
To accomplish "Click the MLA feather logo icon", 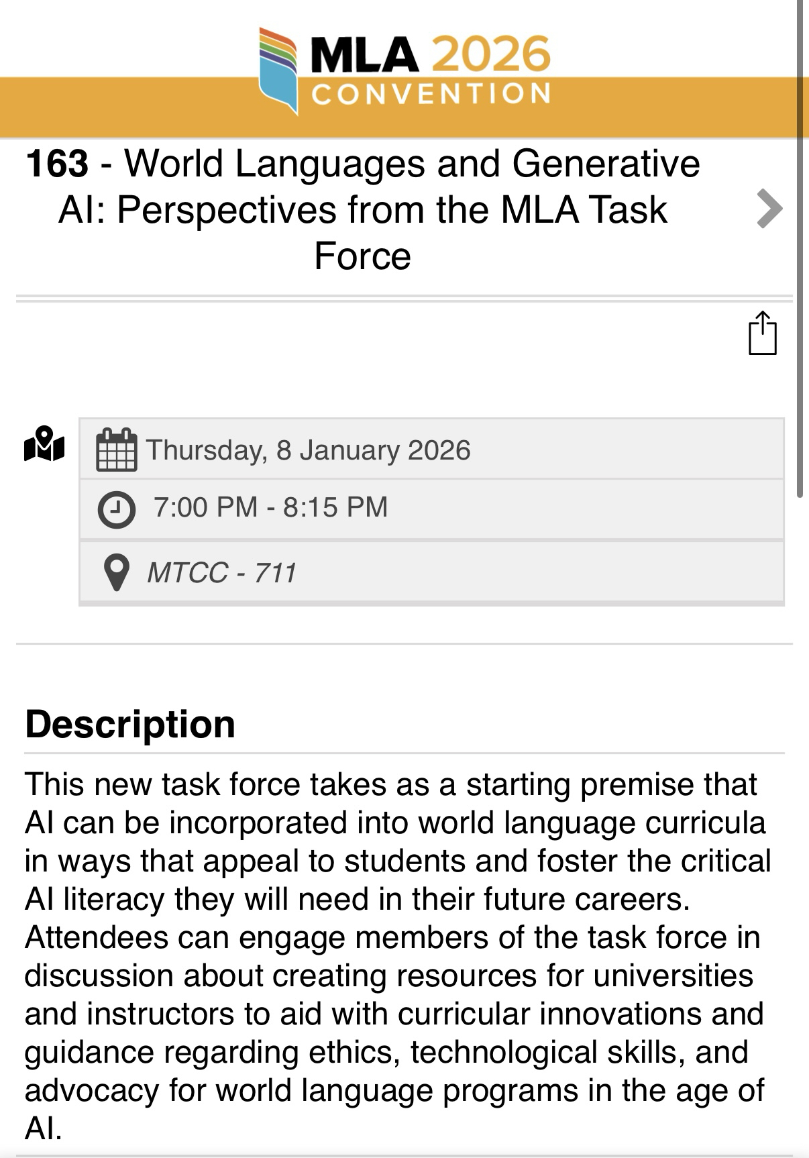I will point(278,70).
